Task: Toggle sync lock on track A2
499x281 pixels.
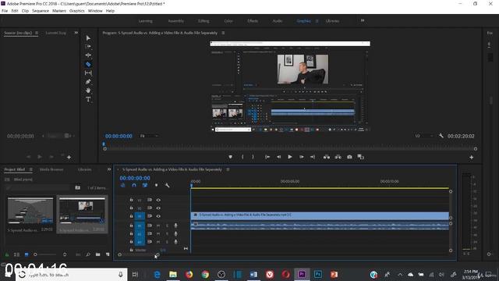Action: [x=149, y=233]
